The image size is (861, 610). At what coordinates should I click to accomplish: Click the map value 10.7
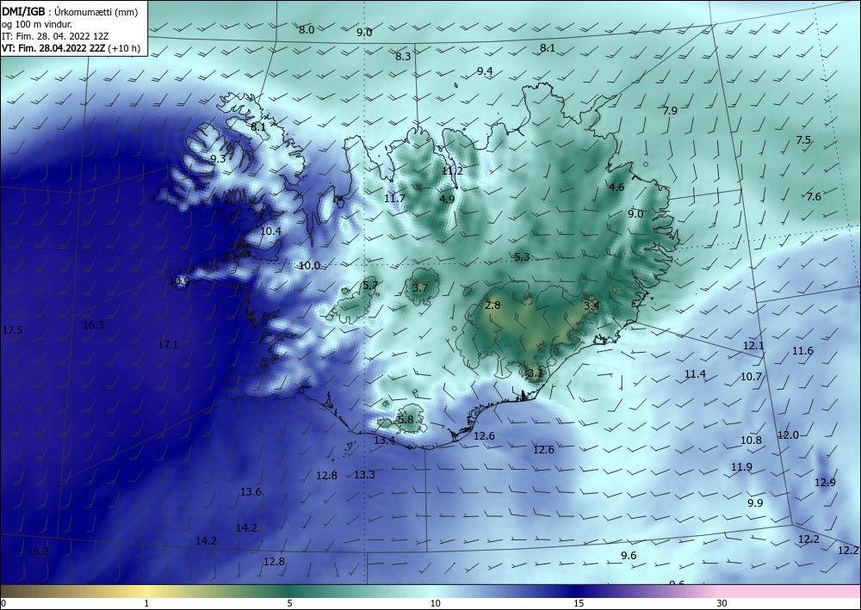pyautogui.click(x=751, y=376)
